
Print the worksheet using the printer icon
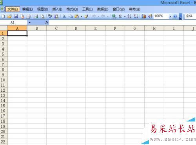tap(36, 16)
